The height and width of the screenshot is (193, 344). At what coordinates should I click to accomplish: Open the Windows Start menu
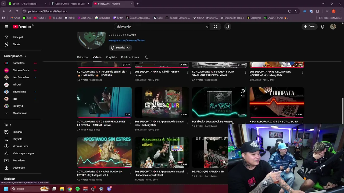(x=6, y=189)
